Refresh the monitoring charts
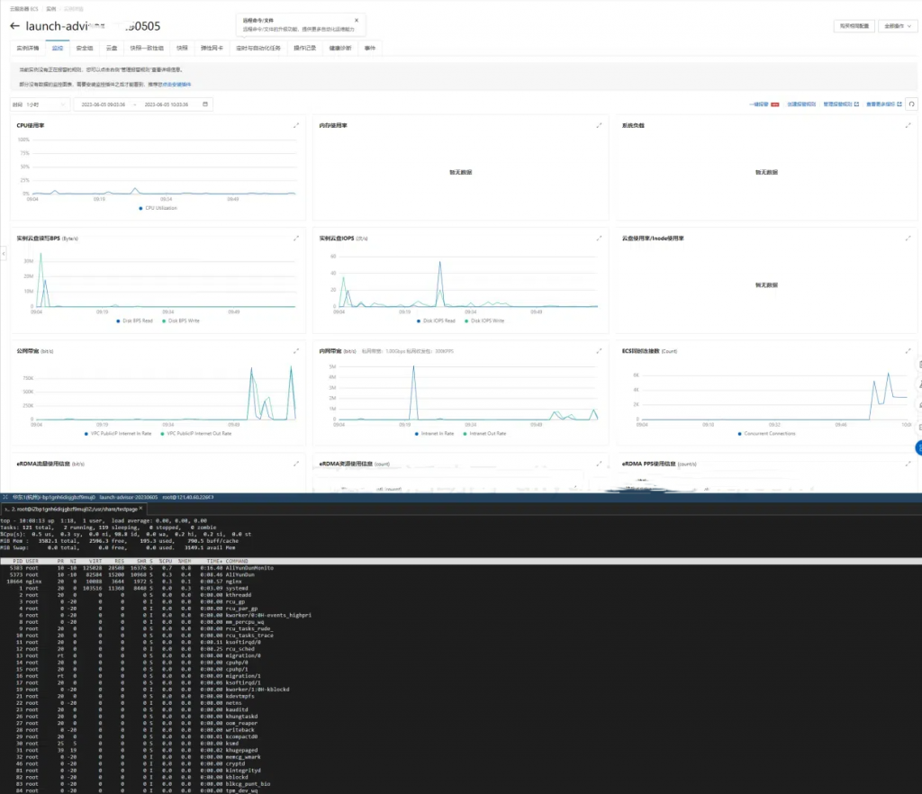Screen dimensions: 922x794 [x=911, y=104]
